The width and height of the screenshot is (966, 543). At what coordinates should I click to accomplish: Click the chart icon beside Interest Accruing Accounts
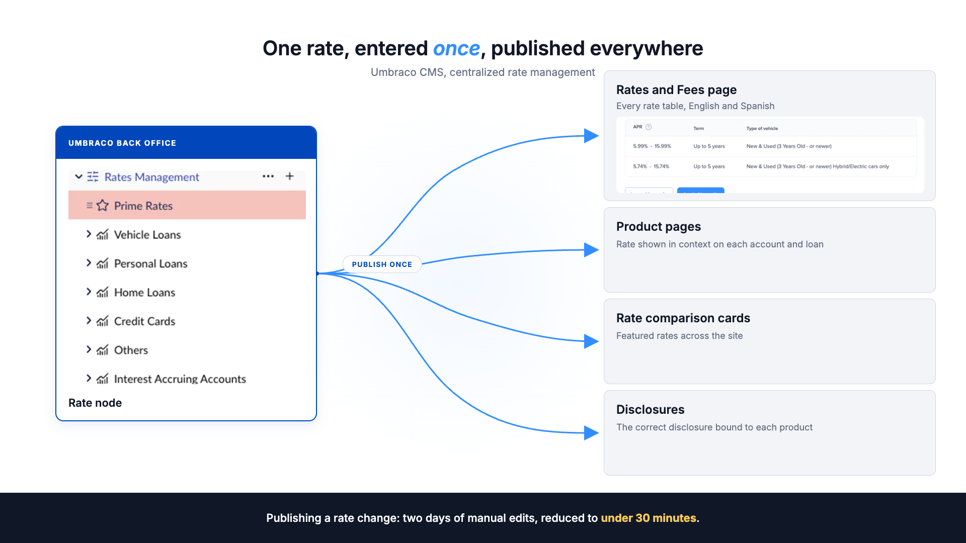click(x=103, y=379)
